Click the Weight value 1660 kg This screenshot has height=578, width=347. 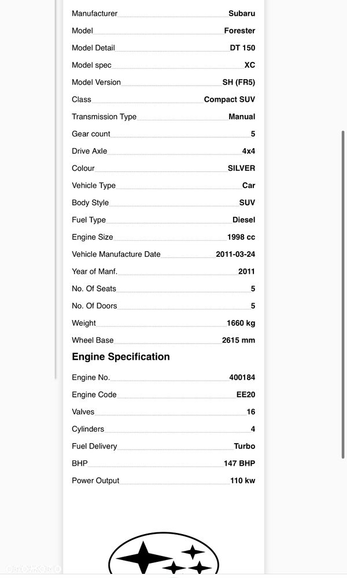click(x=241, y=323)
